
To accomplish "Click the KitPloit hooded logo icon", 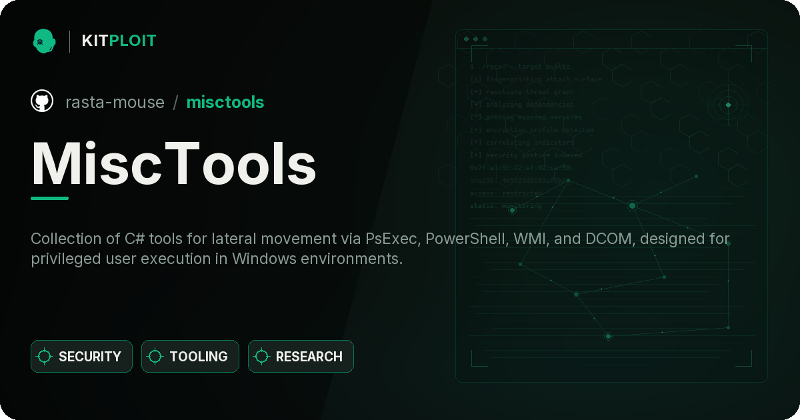I will [x=44, y=41].
